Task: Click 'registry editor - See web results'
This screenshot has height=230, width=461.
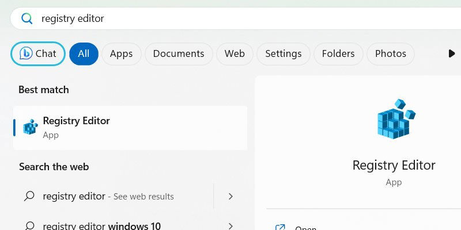Action: click(108, 196)
